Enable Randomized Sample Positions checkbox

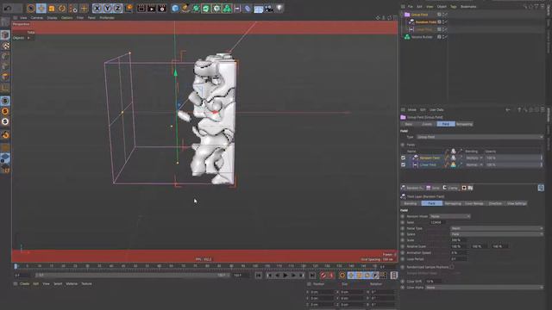pyautogui.click(x=452, y=267)
